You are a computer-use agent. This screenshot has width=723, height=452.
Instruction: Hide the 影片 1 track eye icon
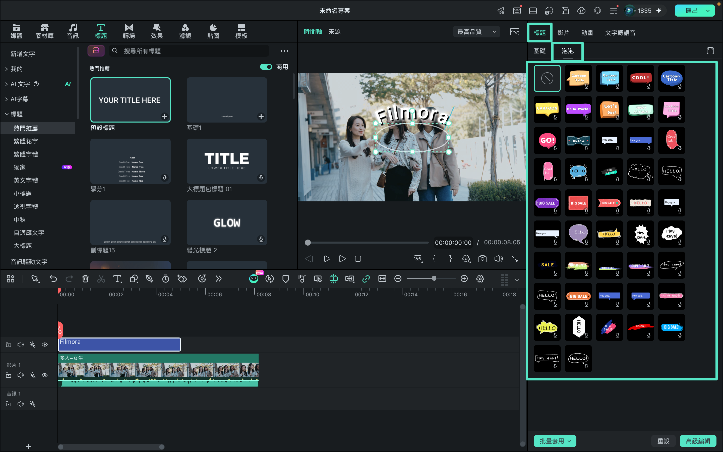(44, 375)
